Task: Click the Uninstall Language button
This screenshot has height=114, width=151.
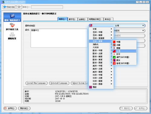Action: click(59, 83)
